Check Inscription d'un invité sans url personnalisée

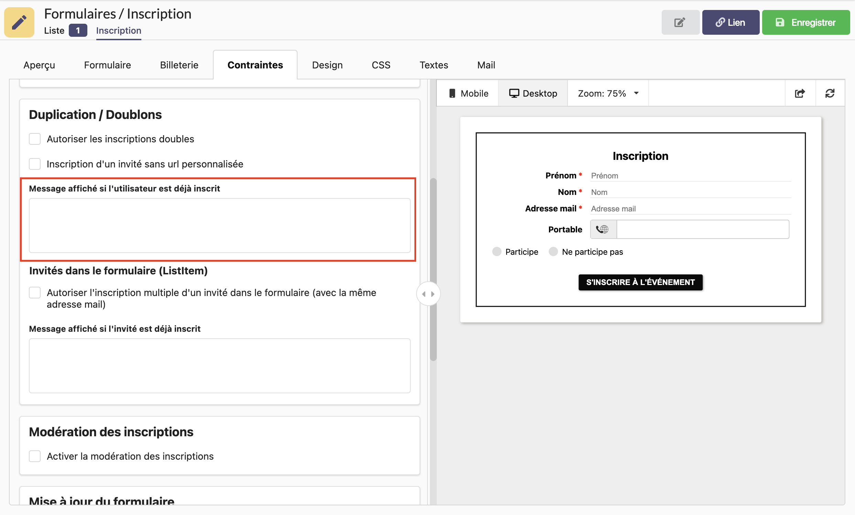click(35, 164)
